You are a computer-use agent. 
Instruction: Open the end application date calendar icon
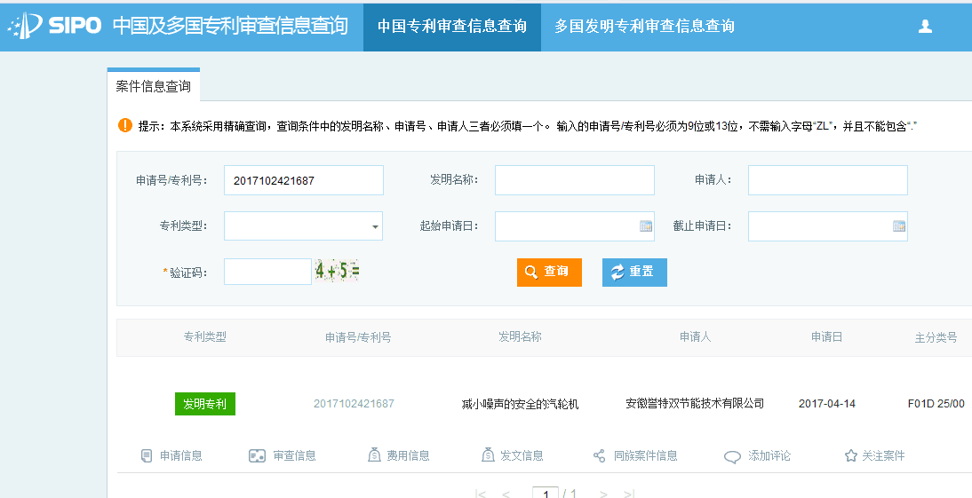(899, 226)
